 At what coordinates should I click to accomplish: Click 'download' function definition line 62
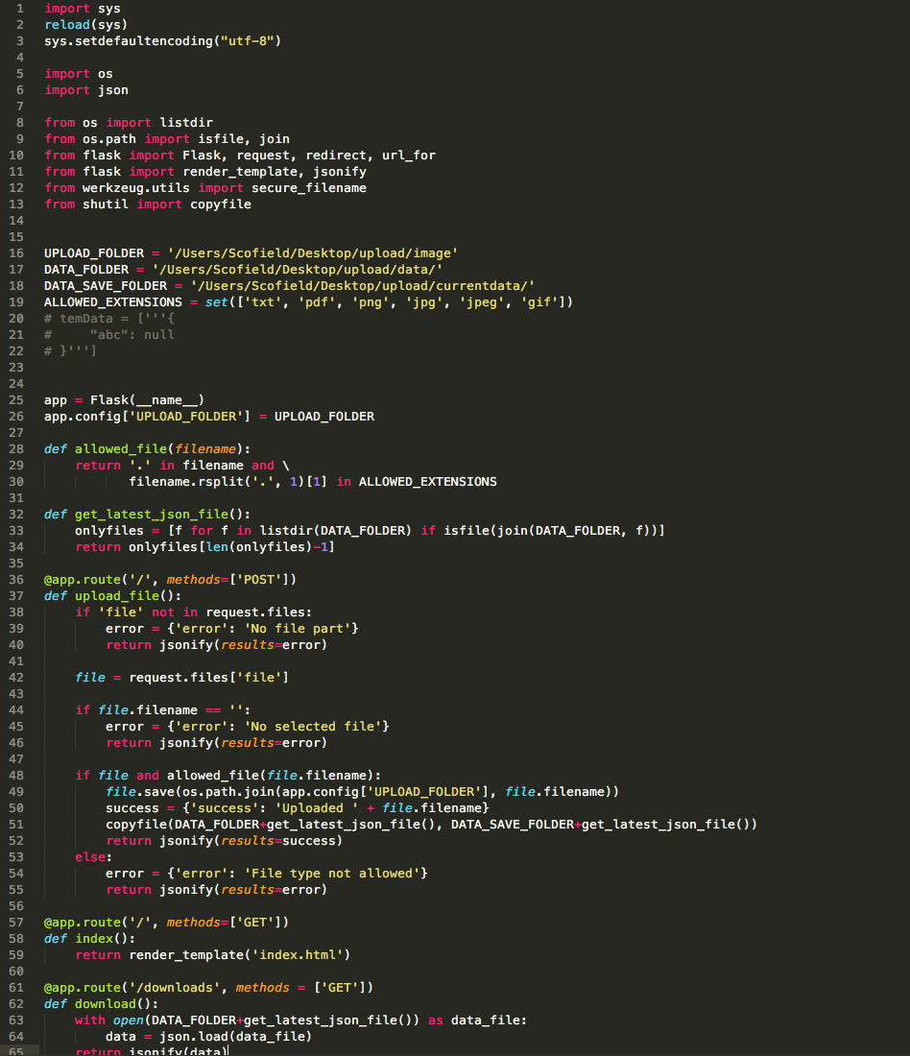(105, 1004)
